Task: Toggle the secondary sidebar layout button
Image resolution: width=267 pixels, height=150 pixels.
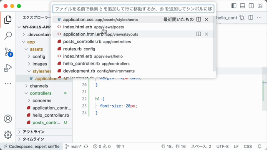Action: point(251,6)
